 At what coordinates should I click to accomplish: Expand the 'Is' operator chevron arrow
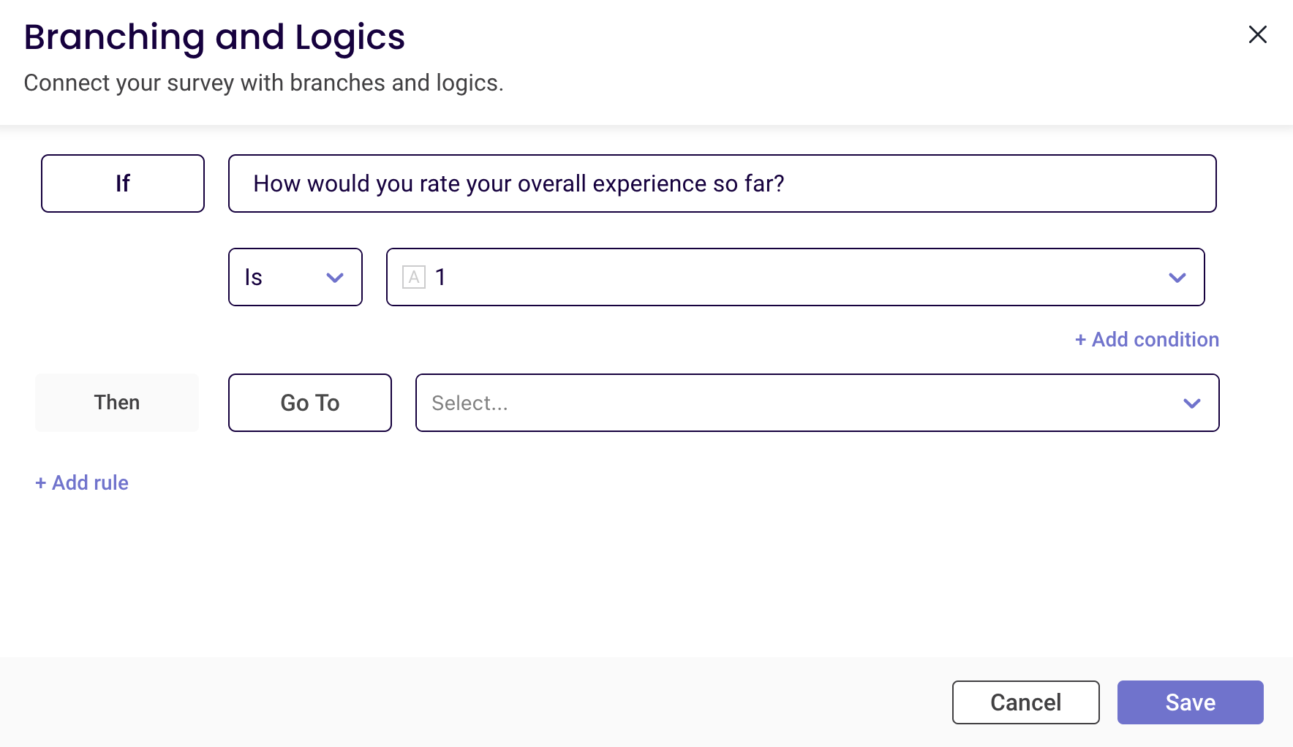coord(335,278)
